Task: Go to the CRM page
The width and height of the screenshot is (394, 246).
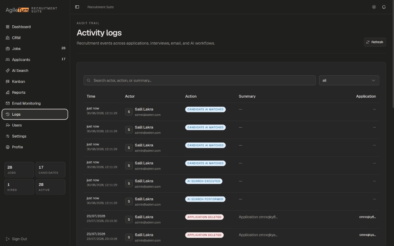Action: (35, 38)
